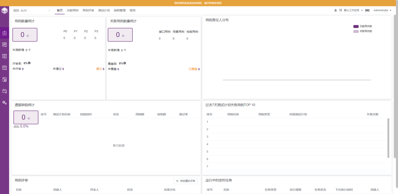This screenshot has width=398, height=194.
Task: Open the system settings gears sidebar icon
Action: pos(5,103)
